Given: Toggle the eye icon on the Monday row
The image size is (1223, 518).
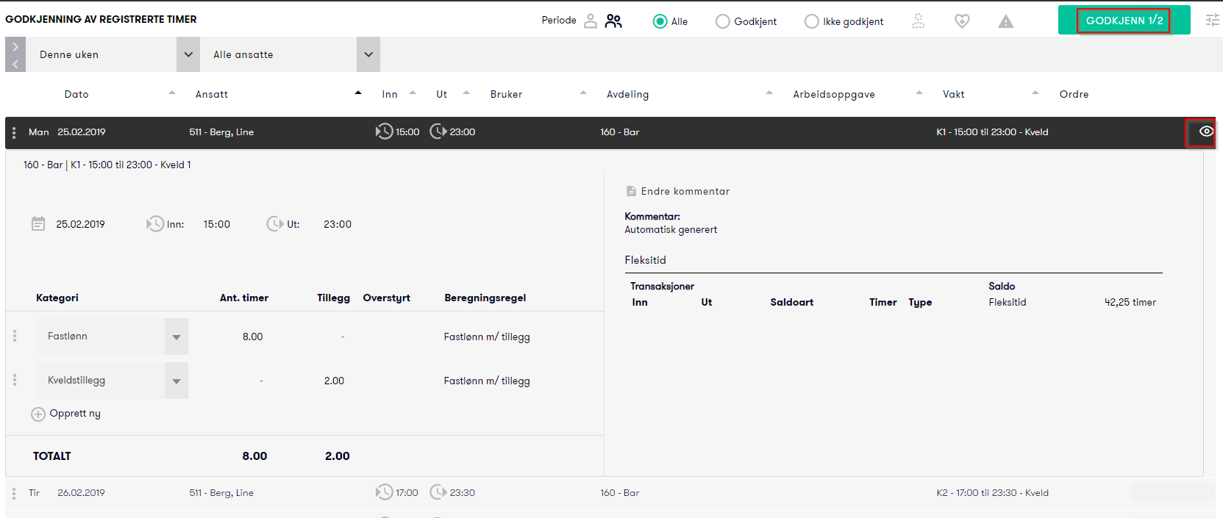Looking at the screenshot, I should (1206, 132).
